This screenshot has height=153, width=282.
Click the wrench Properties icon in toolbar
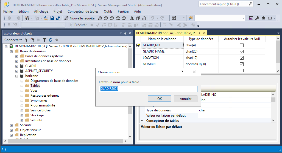[x=257, y=18]
